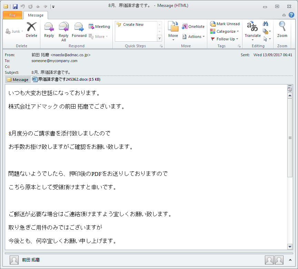
Task: Go to previous item with up arrow
Action: pyautogui.click(x=38, y=7)
